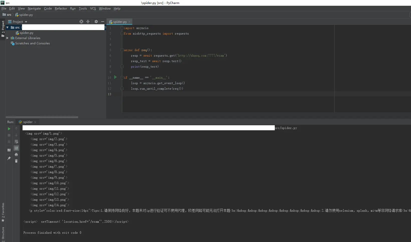
Task: Click the Project panel horizontal scrollbar
Action: coord(42,117)
